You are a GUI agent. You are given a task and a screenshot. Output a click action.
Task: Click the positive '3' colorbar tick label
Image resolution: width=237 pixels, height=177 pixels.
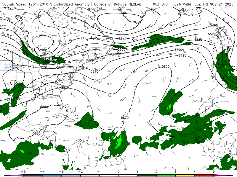pos(176,172)
